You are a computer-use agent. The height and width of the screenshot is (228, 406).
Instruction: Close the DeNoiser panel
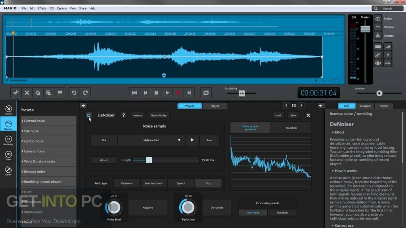pyautogui.click(x=308, y=115)
